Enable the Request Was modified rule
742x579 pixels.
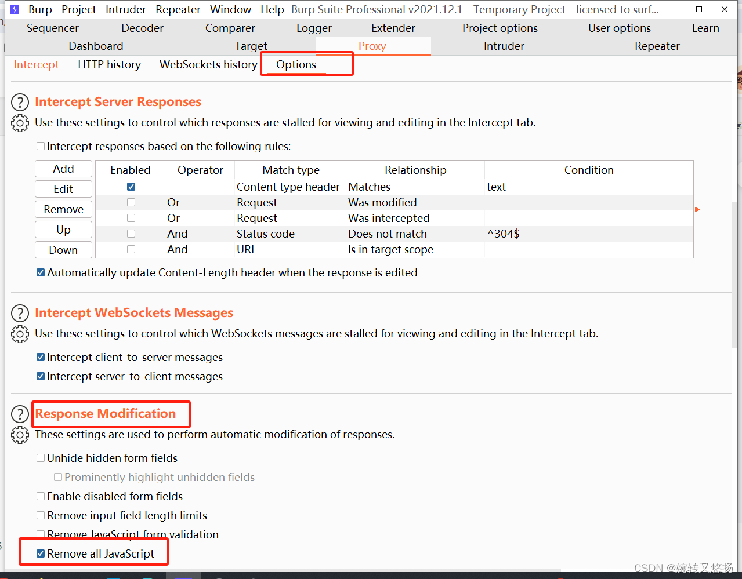point(131,202)
